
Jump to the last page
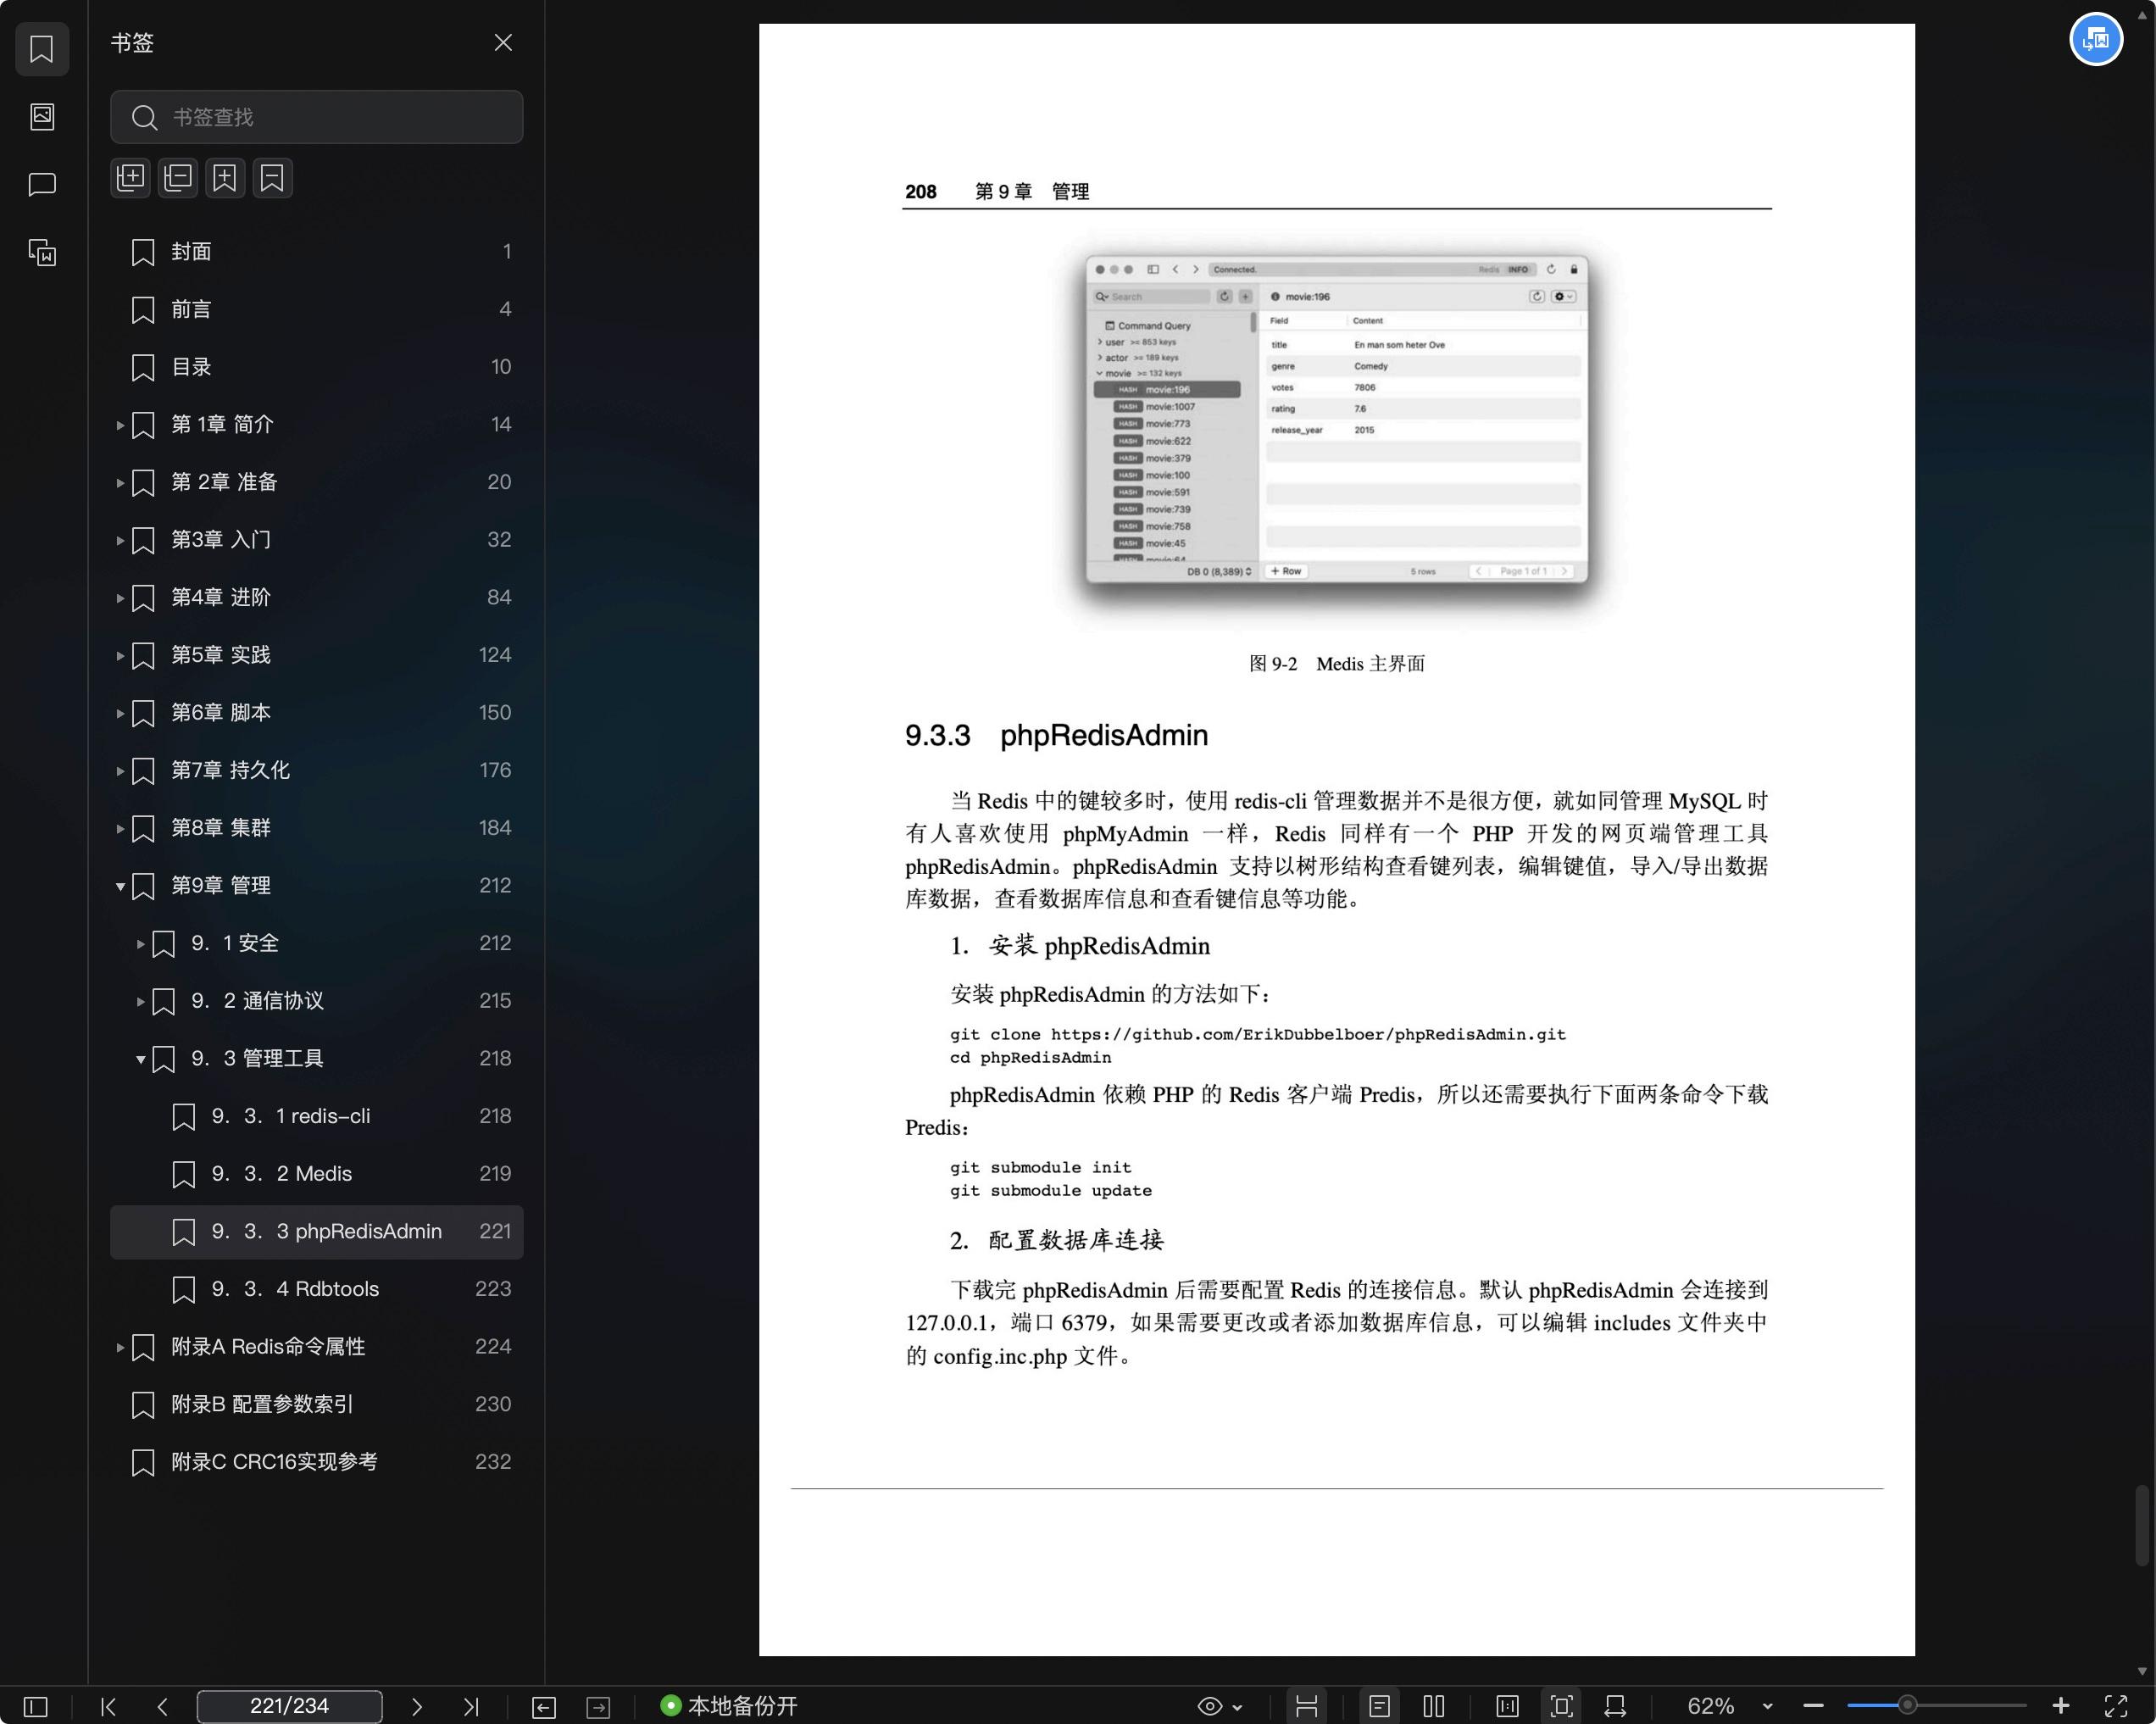471,1706
